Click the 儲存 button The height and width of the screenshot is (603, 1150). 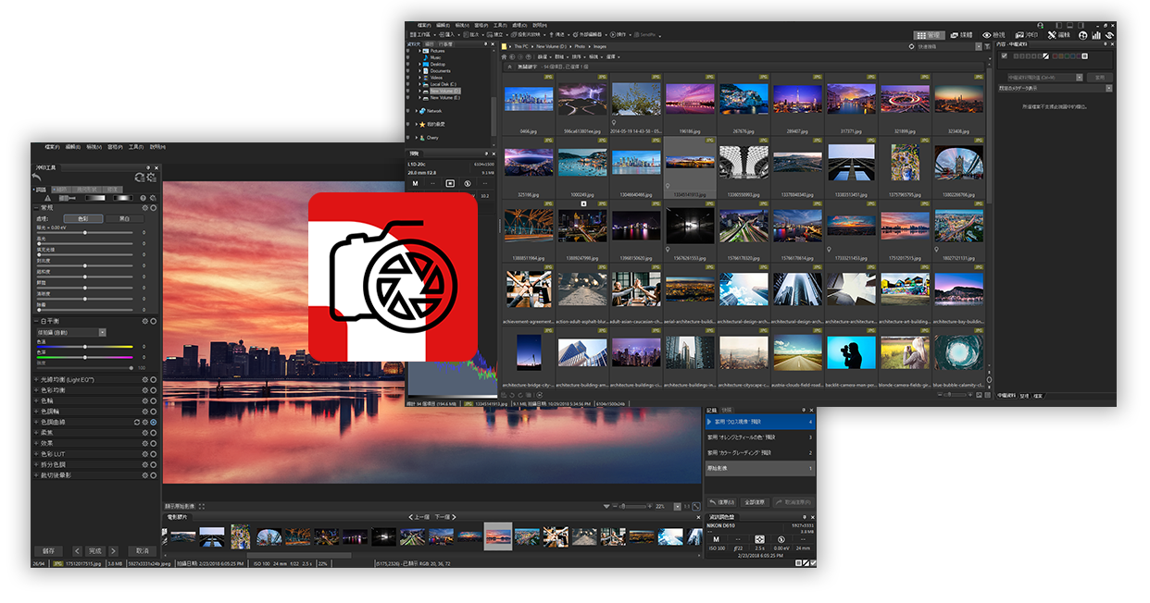click(x=50, y=550)
